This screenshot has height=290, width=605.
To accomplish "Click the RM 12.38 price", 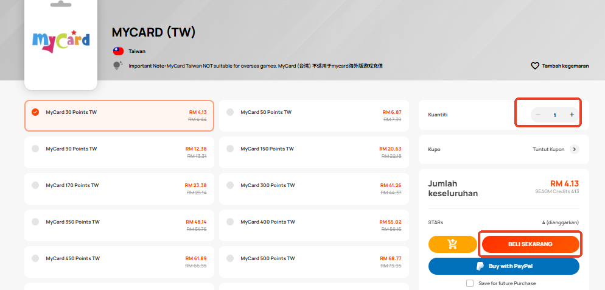I will point(196,149).
